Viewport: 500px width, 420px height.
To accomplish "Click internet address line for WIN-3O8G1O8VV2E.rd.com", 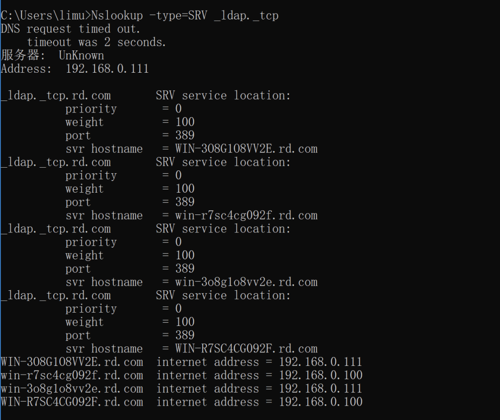I will tap(181, 362).
